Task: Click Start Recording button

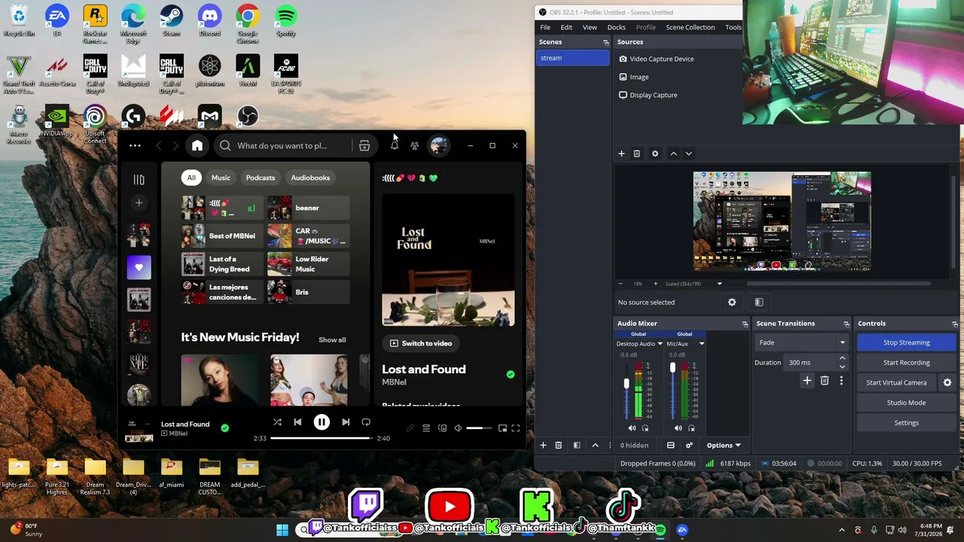Action: tap(907, 362)
